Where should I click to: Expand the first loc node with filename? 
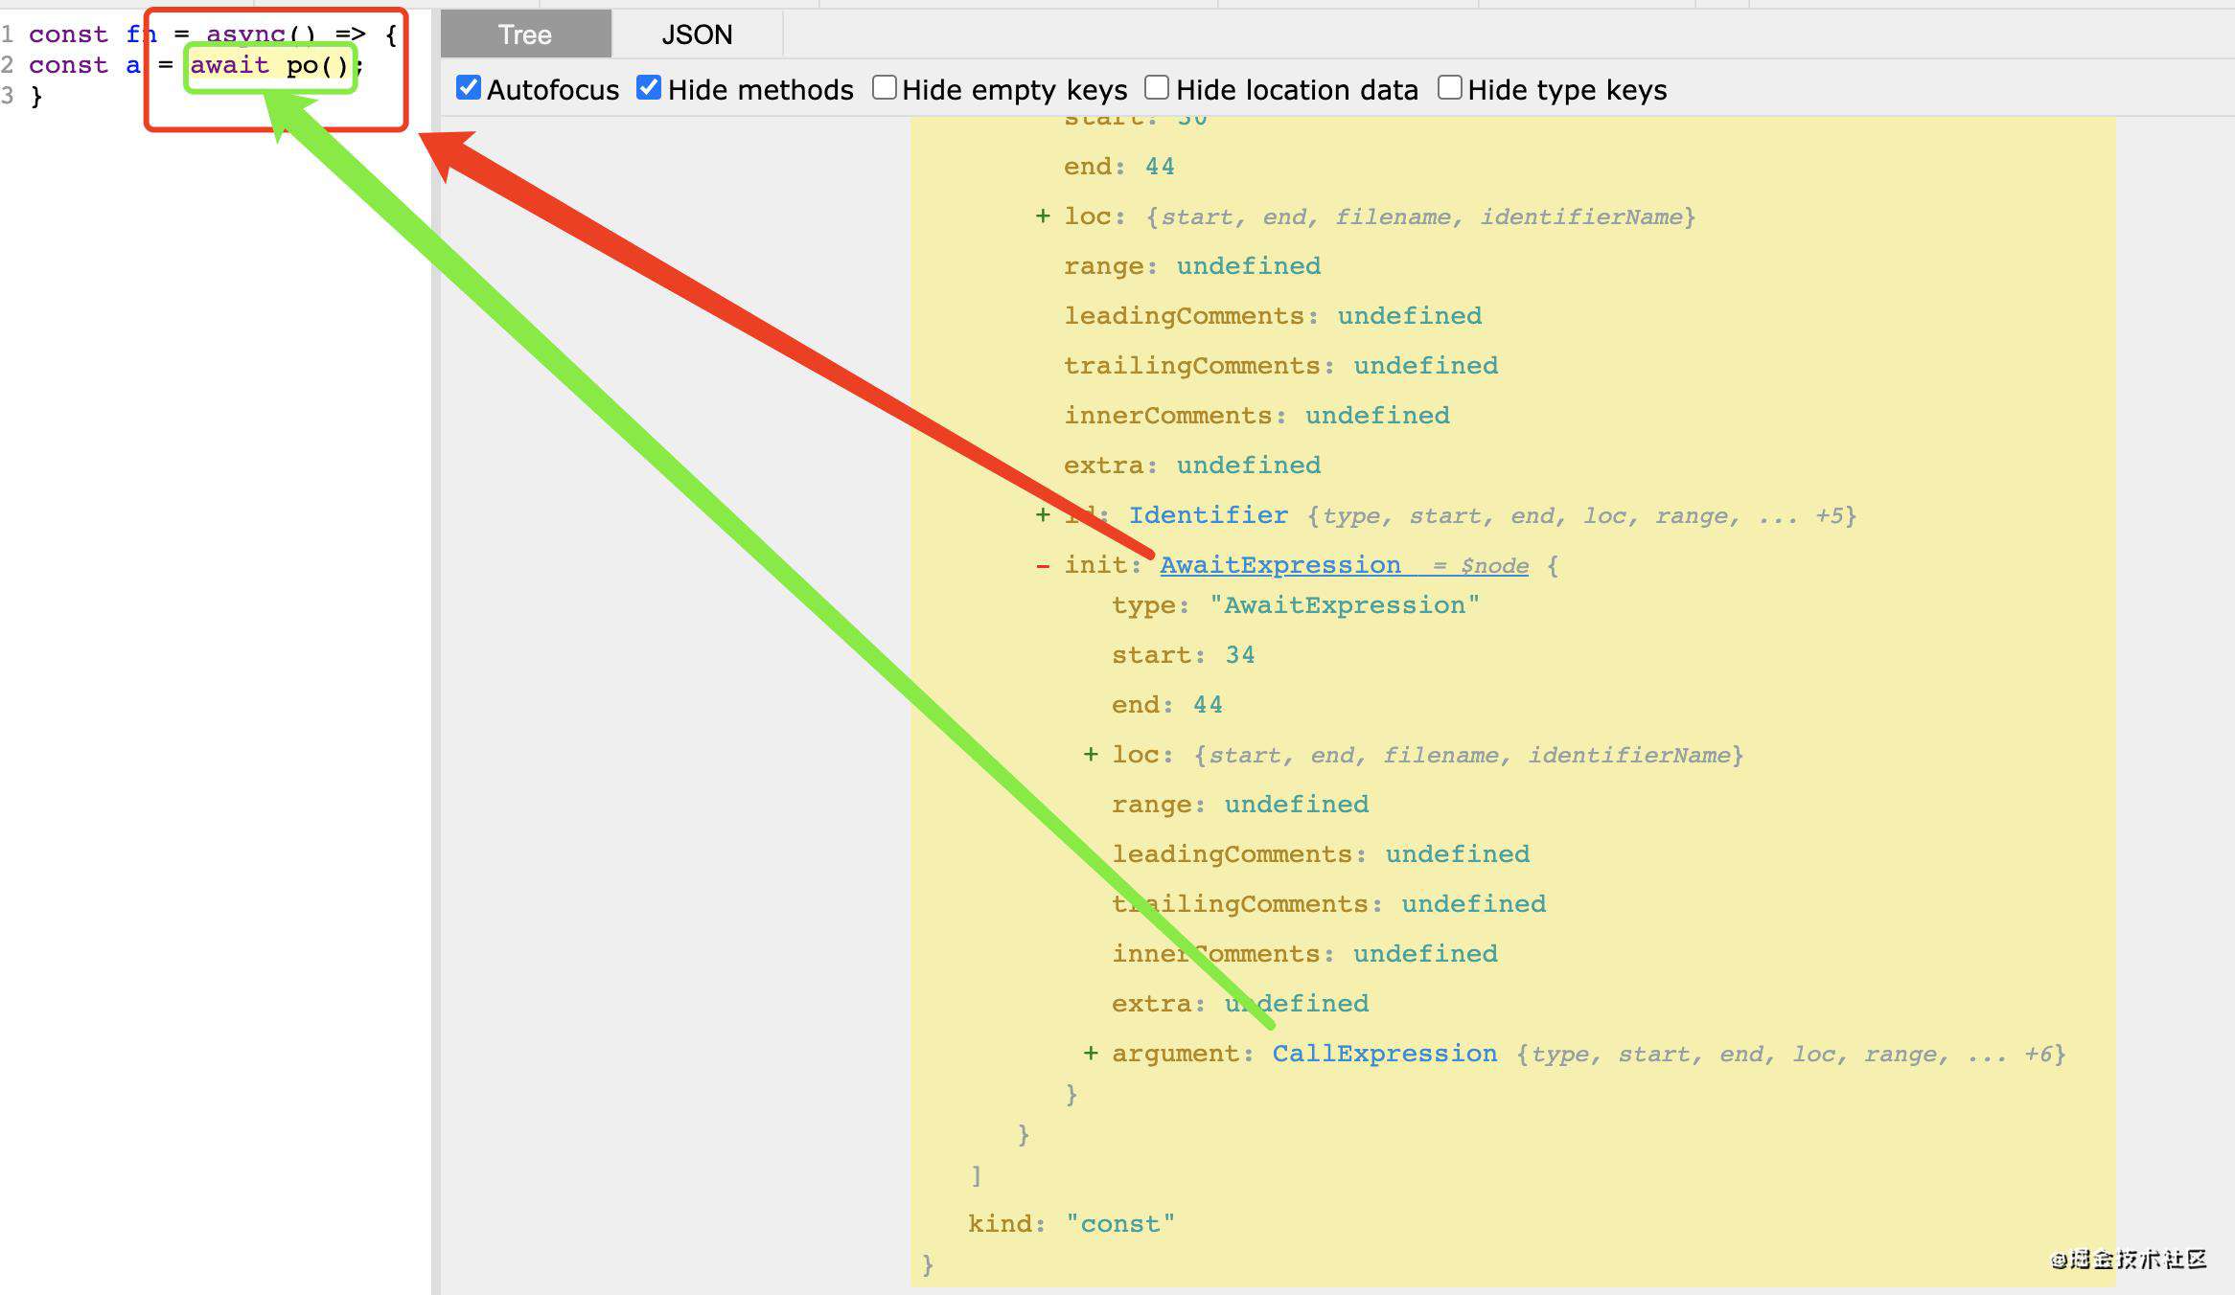tap(1043, 216)
